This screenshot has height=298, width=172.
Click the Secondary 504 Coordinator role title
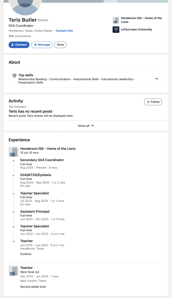[x=42, y=160]
